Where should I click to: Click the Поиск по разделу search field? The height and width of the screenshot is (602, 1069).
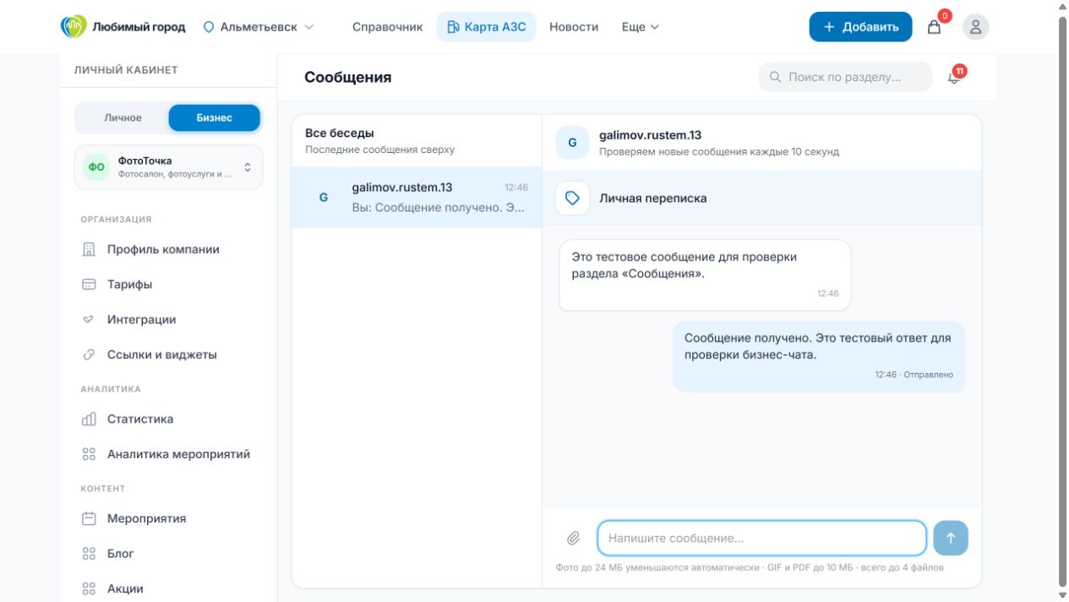pyautogui.click(x=845, y=77)
